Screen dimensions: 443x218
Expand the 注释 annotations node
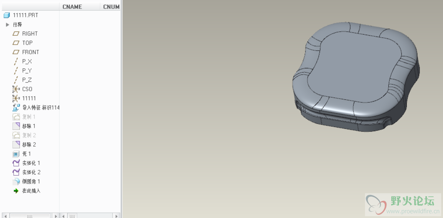click(8, 24)
